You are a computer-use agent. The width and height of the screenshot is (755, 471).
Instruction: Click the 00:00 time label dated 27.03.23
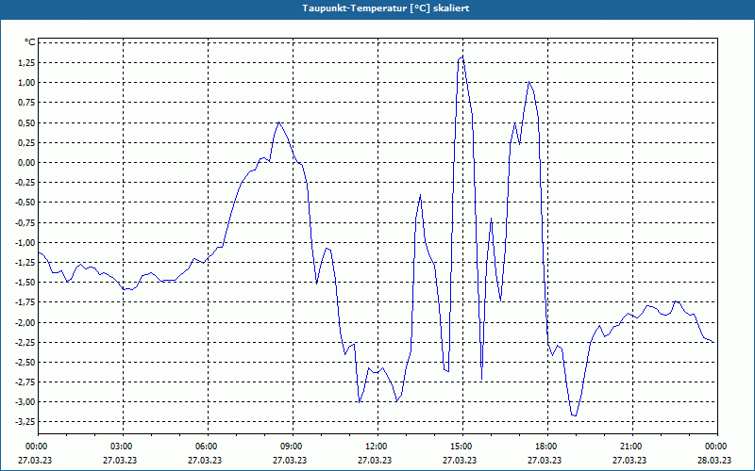point(38,447)
